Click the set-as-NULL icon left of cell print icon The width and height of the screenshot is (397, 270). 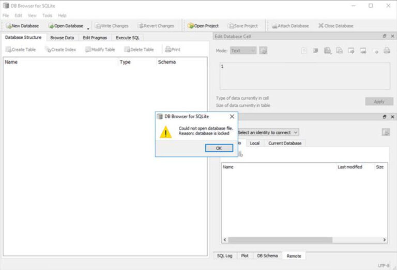click(x=375, y=51)
